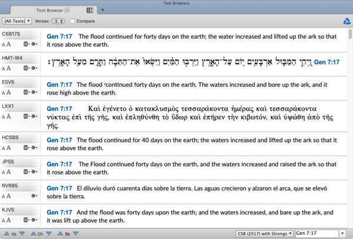This screenshot has width=353, height=239.
Task: Click the Gen 7:17 link in Hebrew HMT-W4 row
Action: pyautogui.click(x=327, y=62)
